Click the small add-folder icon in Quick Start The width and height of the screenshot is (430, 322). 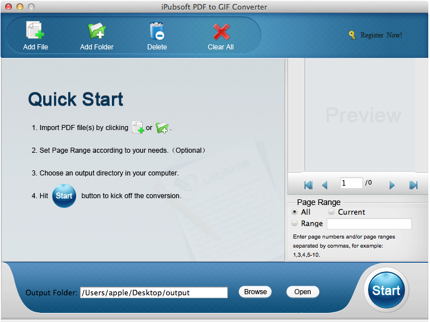162,128
